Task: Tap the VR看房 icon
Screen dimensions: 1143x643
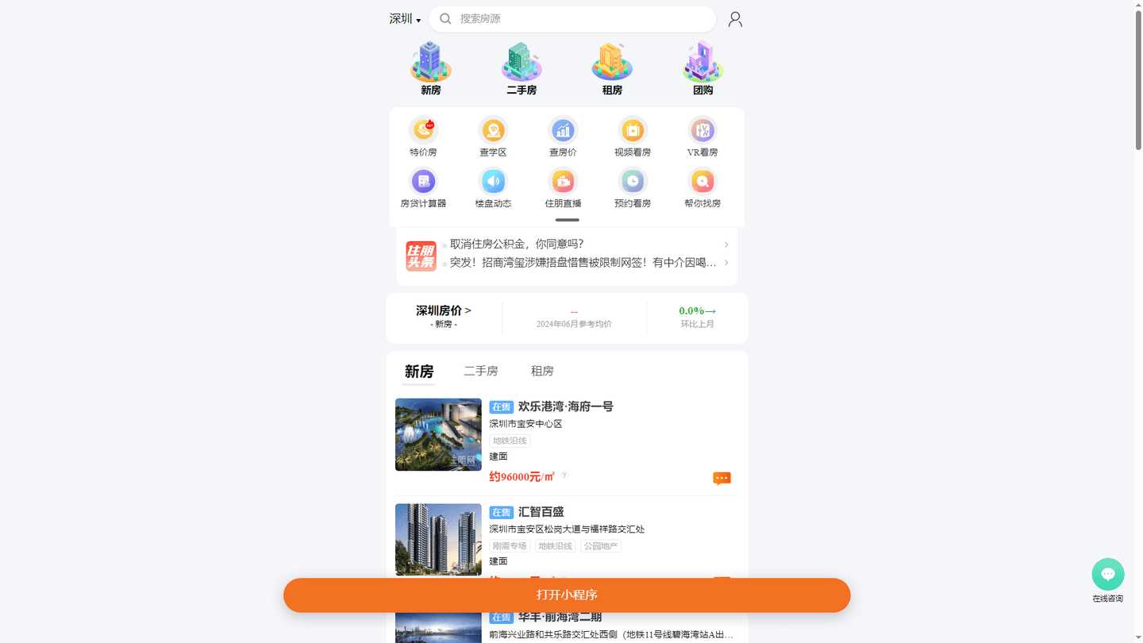Action: point(702,129)
